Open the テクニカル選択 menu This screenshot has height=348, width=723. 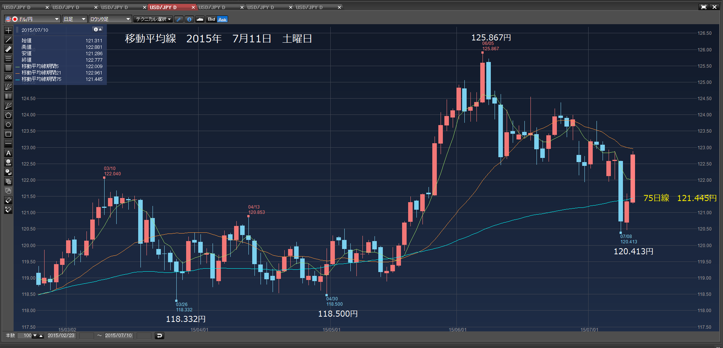tap(153, 19)
